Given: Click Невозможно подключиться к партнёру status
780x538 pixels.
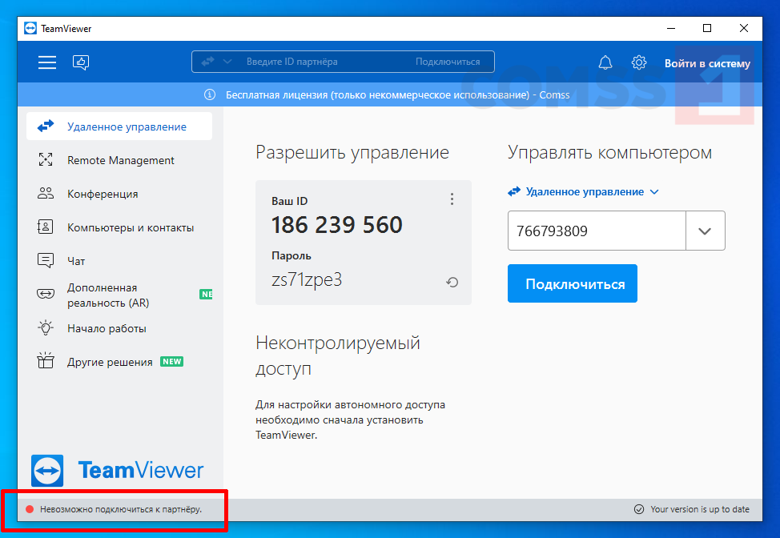Looking at the screenshot, I should coord(121,509).
